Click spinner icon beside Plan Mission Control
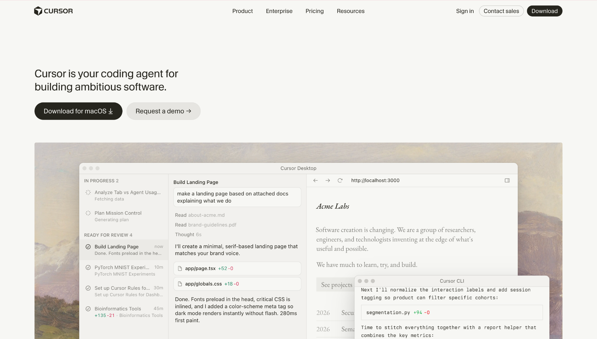The width and height of the screenshot is (597, 339). click(88, 213)
